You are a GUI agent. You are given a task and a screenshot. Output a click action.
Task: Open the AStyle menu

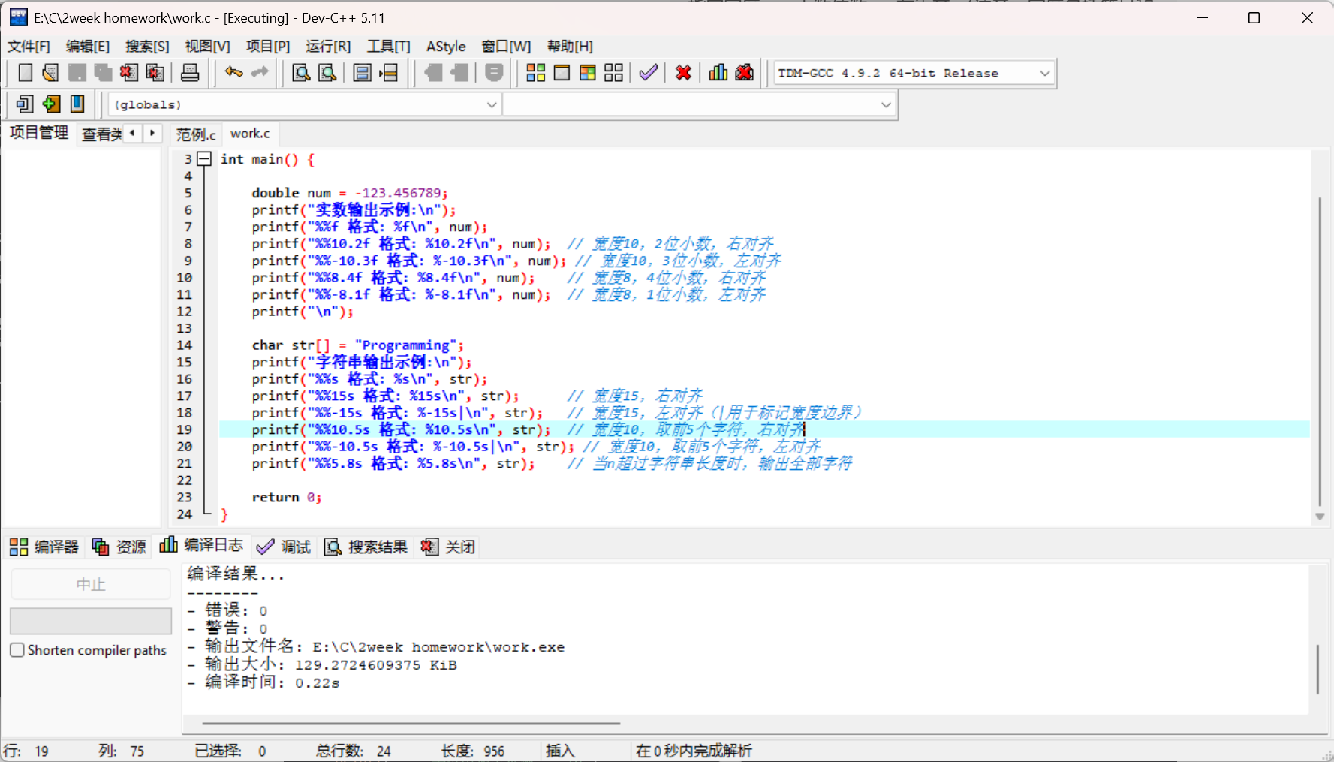pyautogui.click(x=446, y=47)
